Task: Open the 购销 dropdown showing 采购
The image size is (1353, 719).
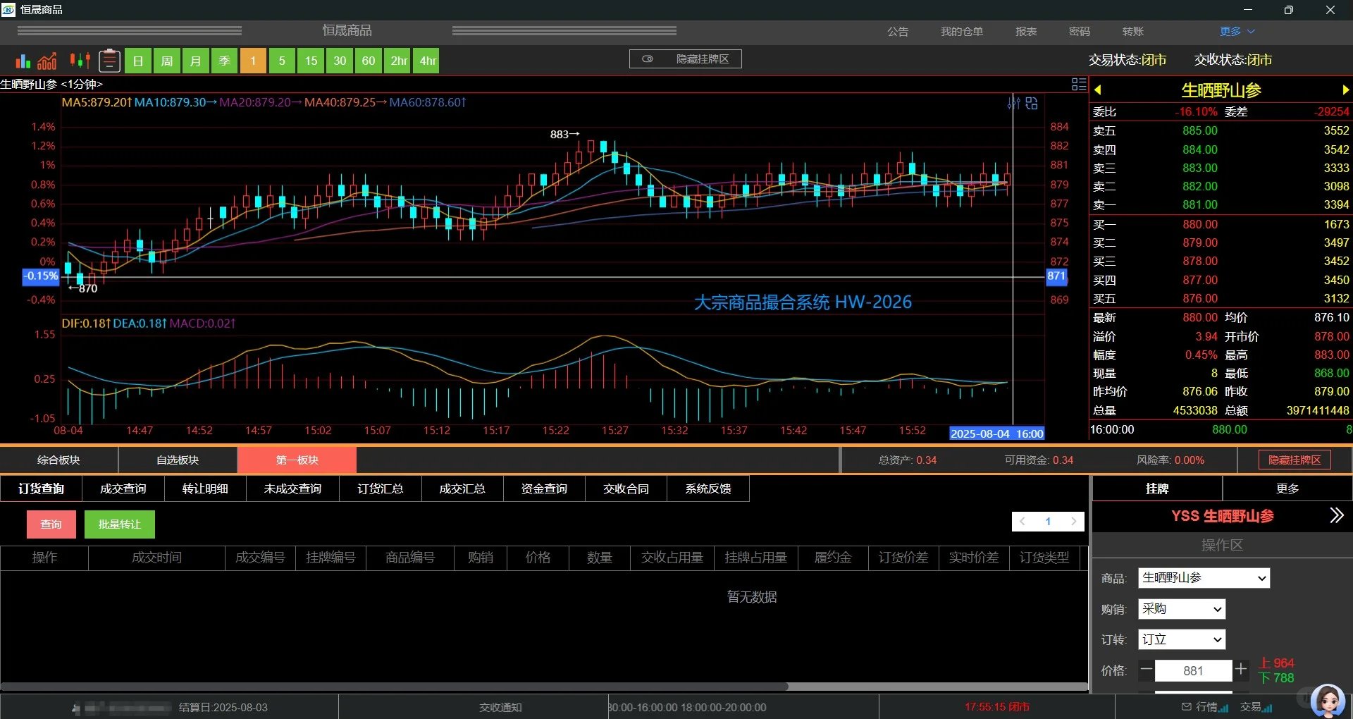Action: [x=1182, y=609]
